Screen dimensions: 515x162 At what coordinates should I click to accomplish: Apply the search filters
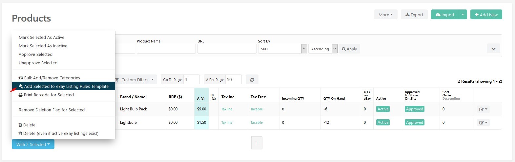[349, 49]
